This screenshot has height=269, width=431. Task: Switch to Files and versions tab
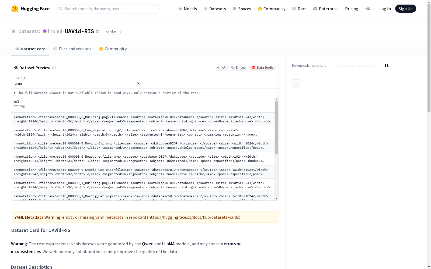click(72, 49)
